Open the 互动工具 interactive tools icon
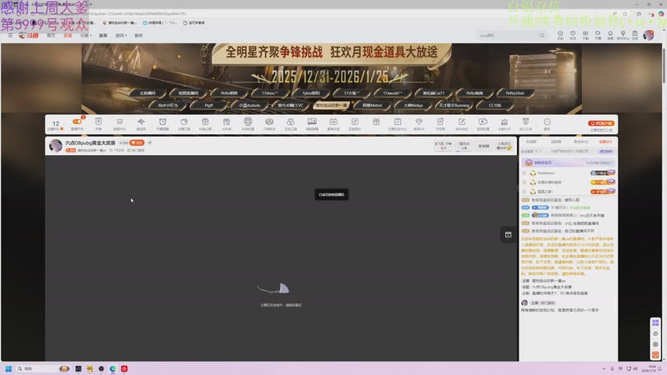This screenshot has height=375, width=667. click(x=290, y=124)
